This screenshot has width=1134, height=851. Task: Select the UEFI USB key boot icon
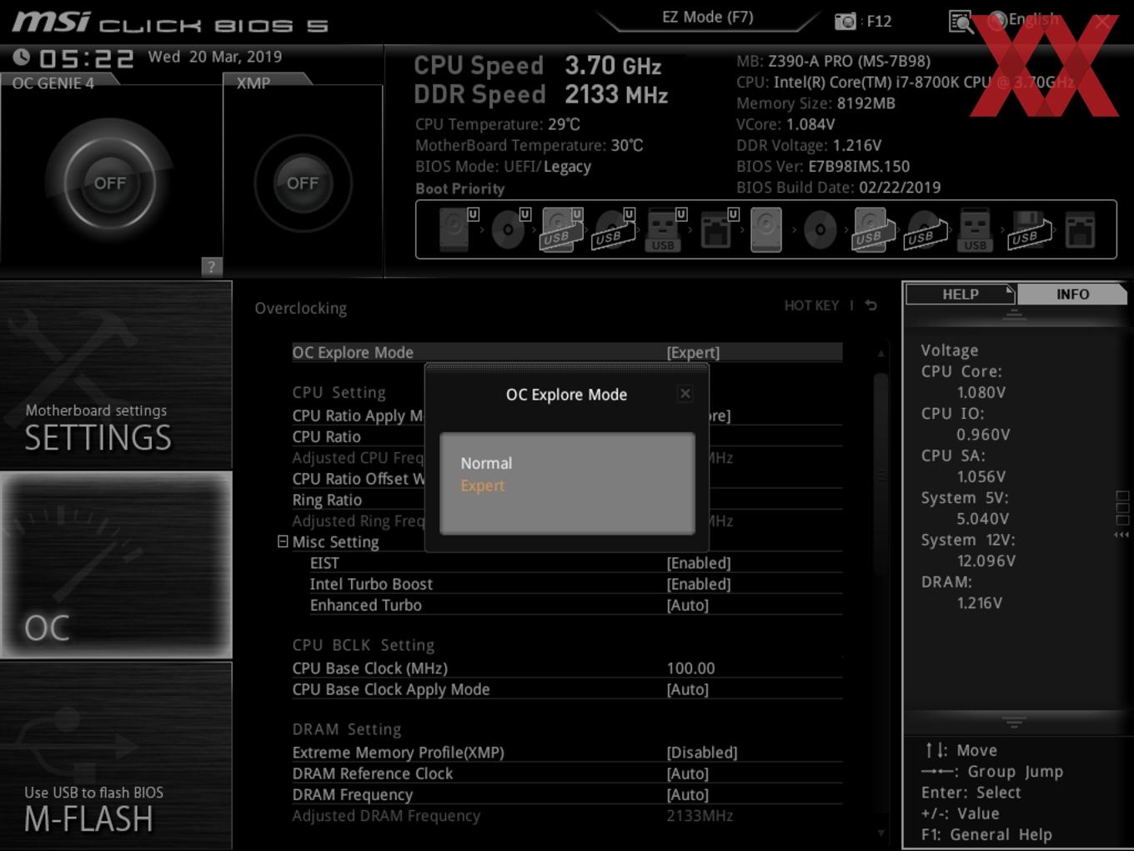665,229
